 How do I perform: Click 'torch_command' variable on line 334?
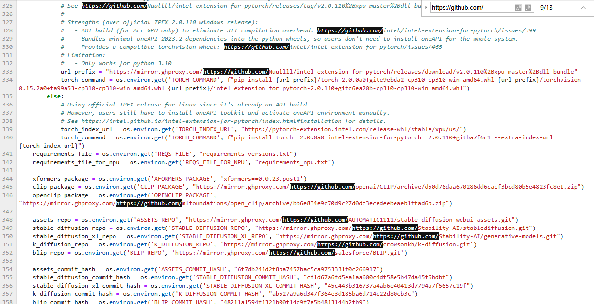(83, 80)
